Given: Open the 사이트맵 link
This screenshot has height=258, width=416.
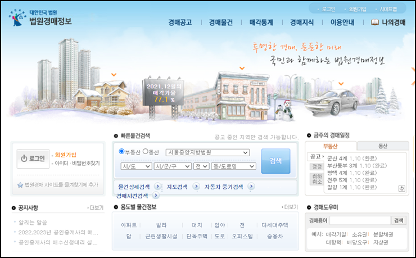Looking at the screenshot, I should (388, 10).
